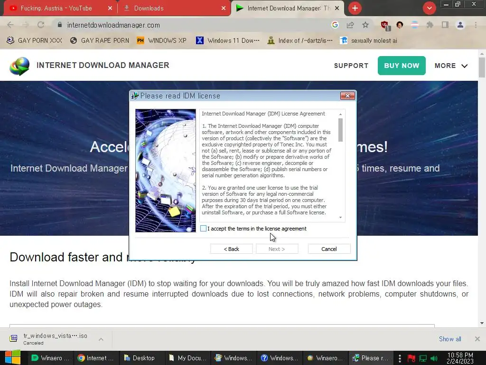Show hidden system tray icons

point(400,358)
